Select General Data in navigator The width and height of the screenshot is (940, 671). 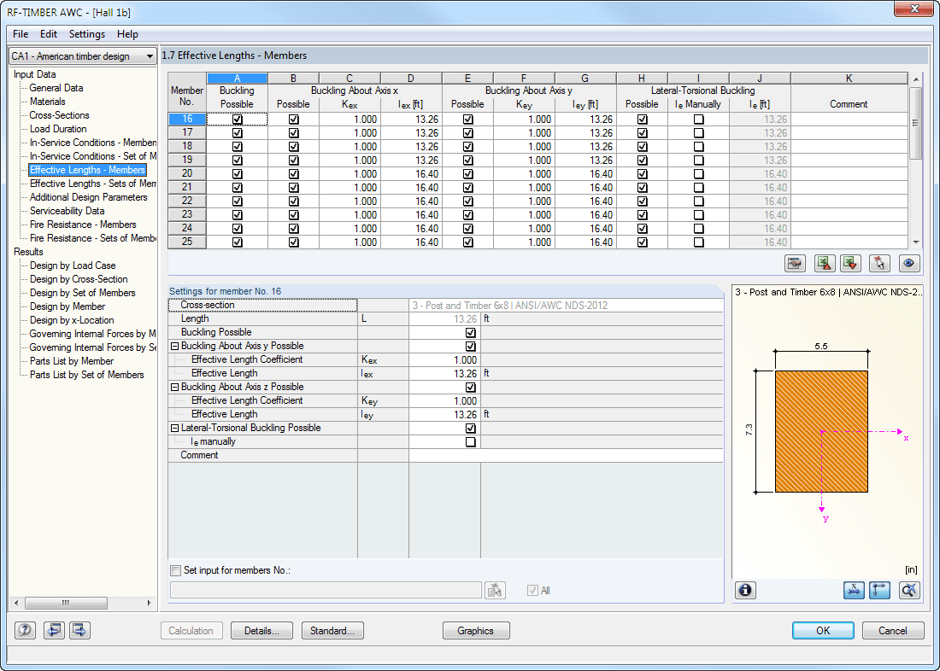pyautogui.click(x=56, y=88)
